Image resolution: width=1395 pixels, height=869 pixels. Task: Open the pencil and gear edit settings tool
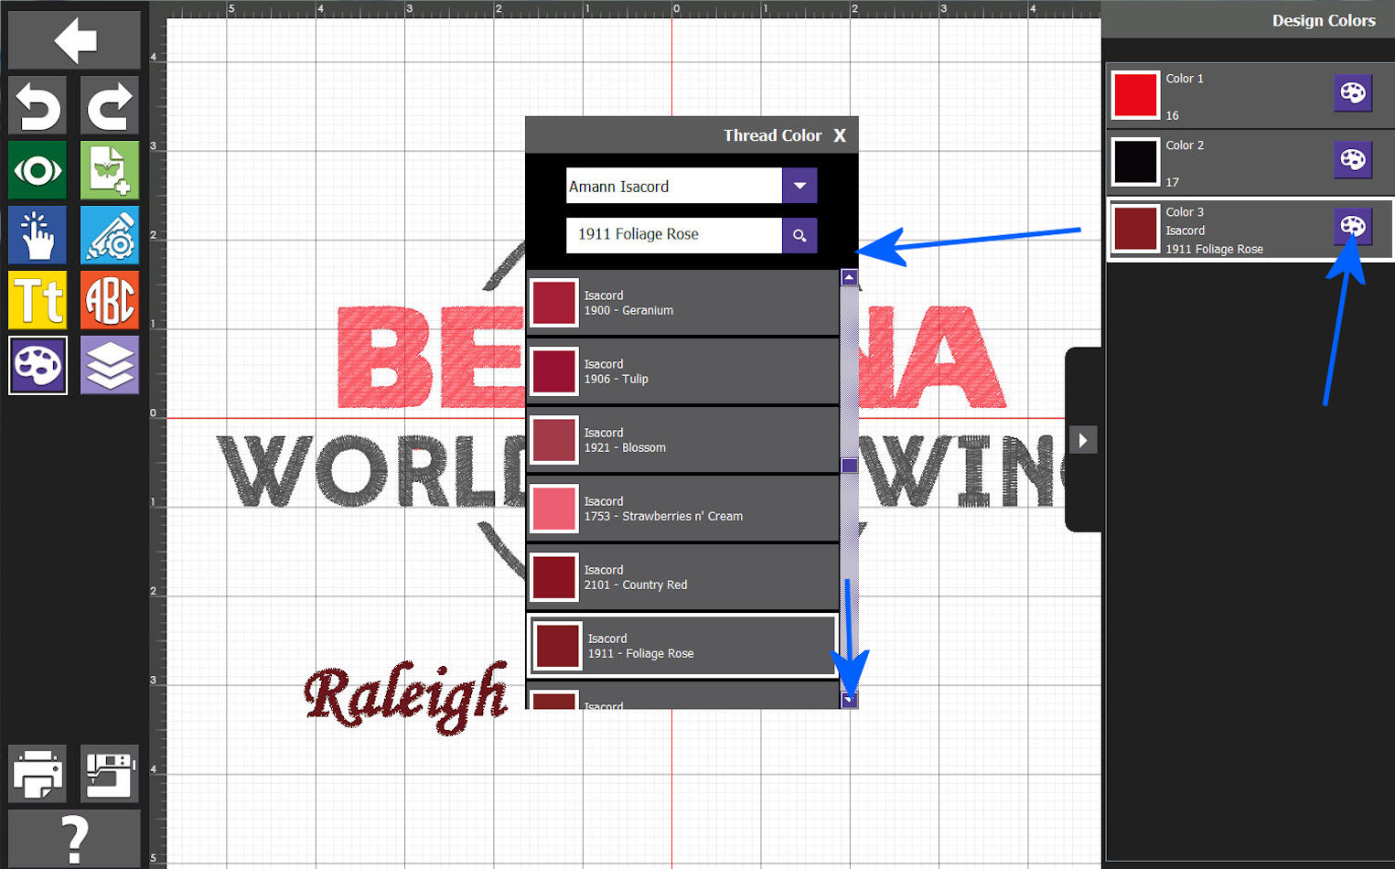(110, 235)
